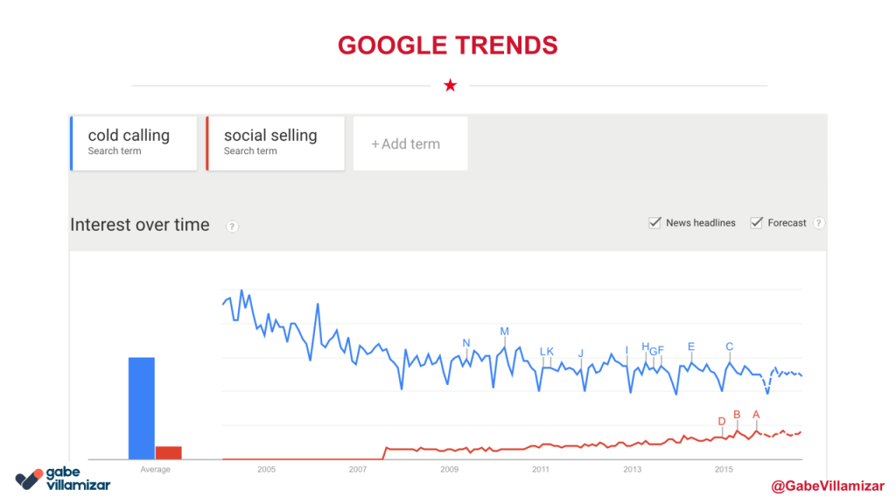The height and width of the screenshot is (504, 896).
Task: Click the red Average bar for social selling
Action: (168, 452)
